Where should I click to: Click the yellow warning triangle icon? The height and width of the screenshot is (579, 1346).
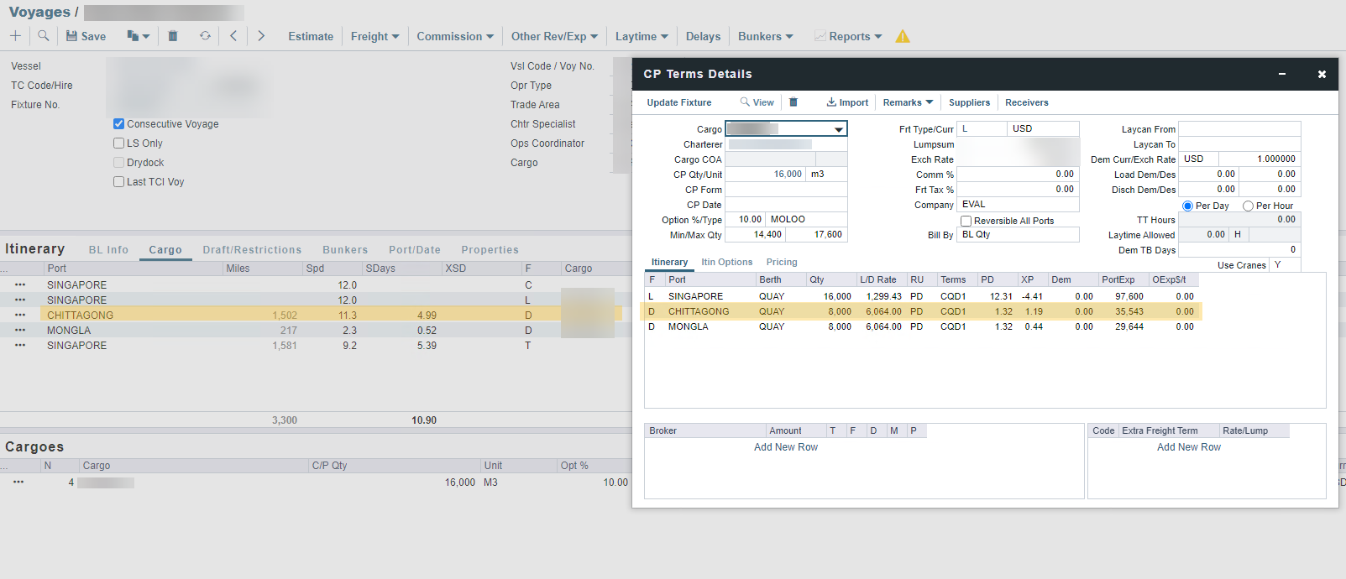[903, 36]
